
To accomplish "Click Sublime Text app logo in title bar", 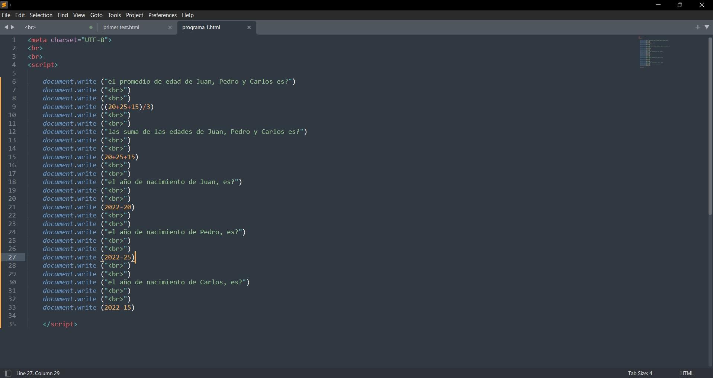I will 4,5.
